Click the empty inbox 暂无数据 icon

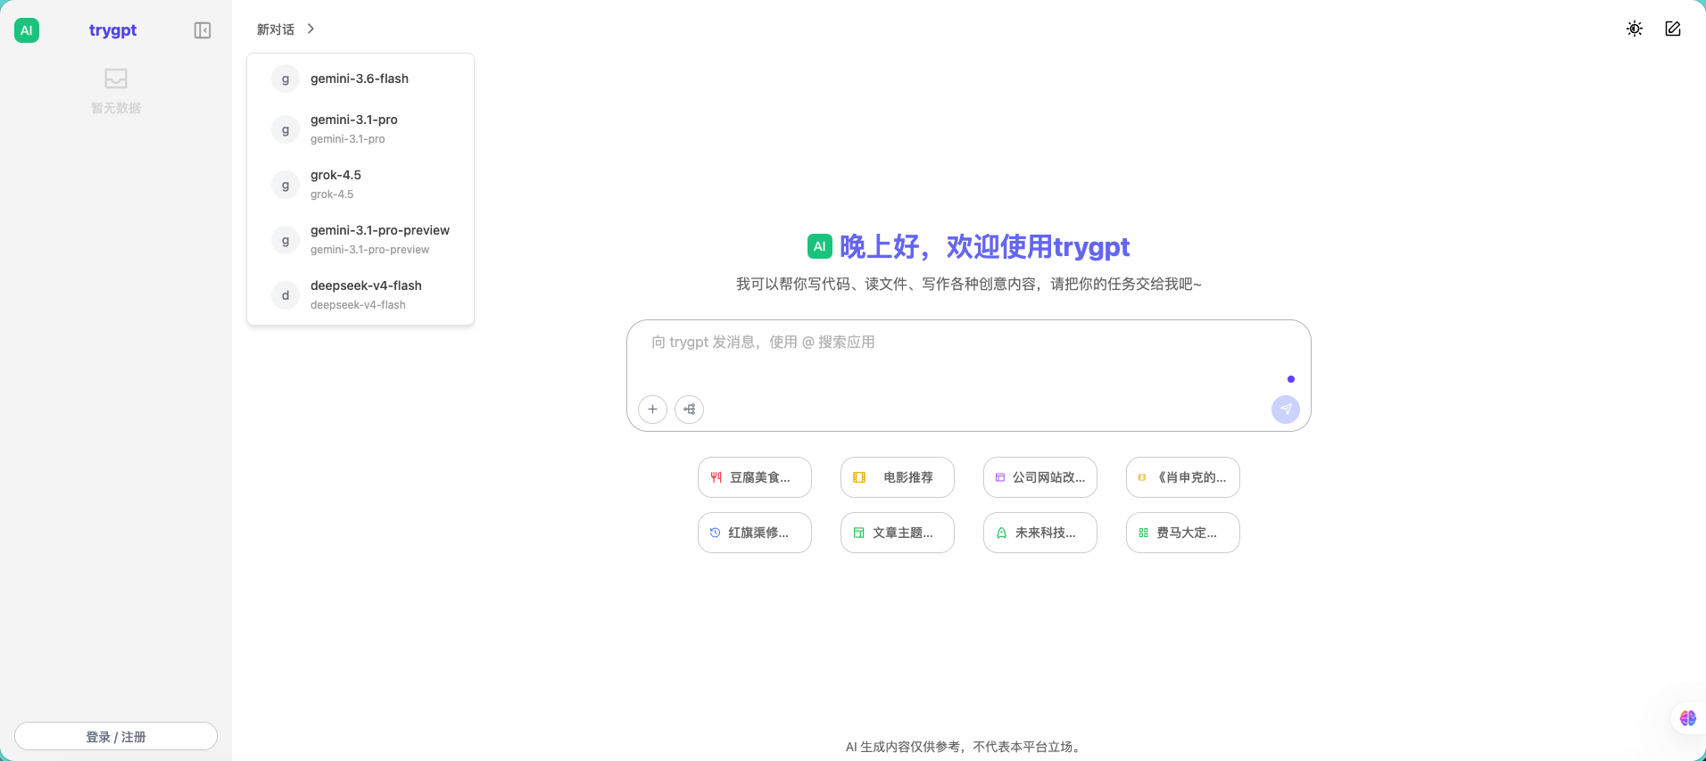point(116,79)
